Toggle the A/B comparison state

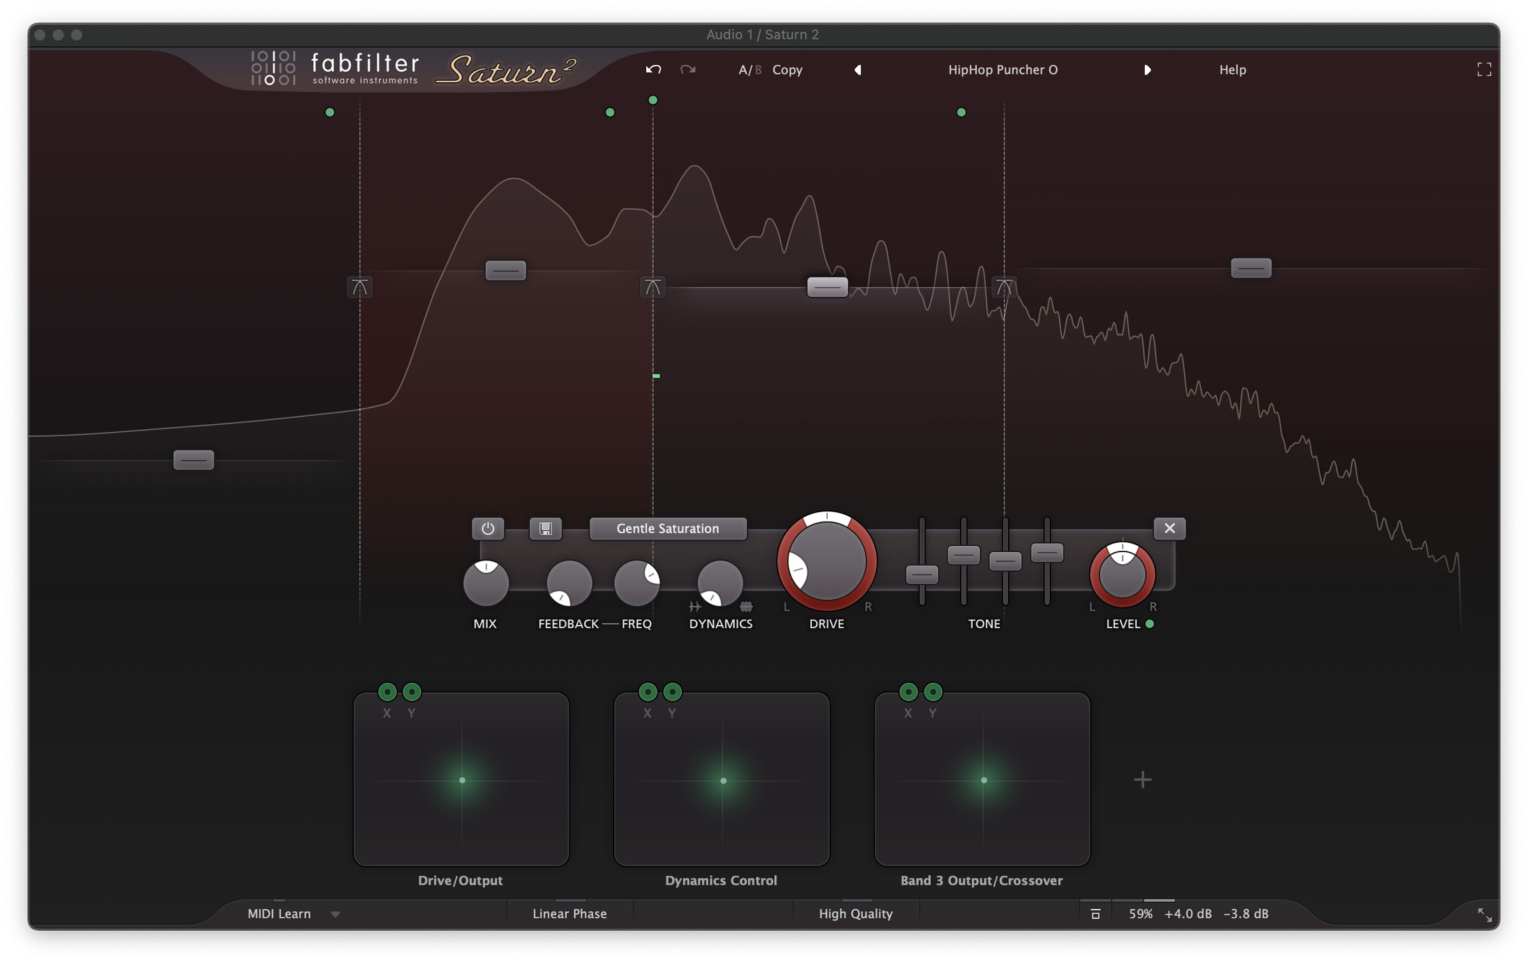[x=749, y=70]
